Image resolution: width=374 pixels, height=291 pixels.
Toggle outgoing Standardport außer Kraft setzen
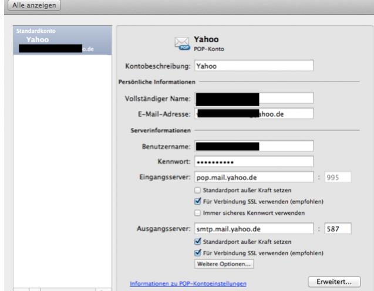tap(197, 242)
